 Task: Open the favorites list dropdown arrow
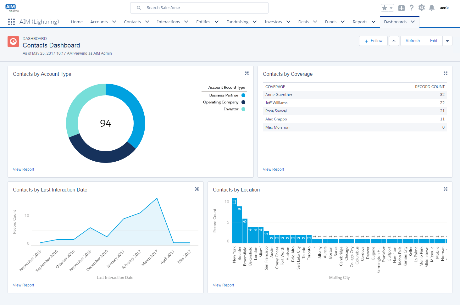(x=391, y=8)
